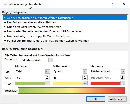Click the Mittelpunkt value range selector icon

pos(85,77)
